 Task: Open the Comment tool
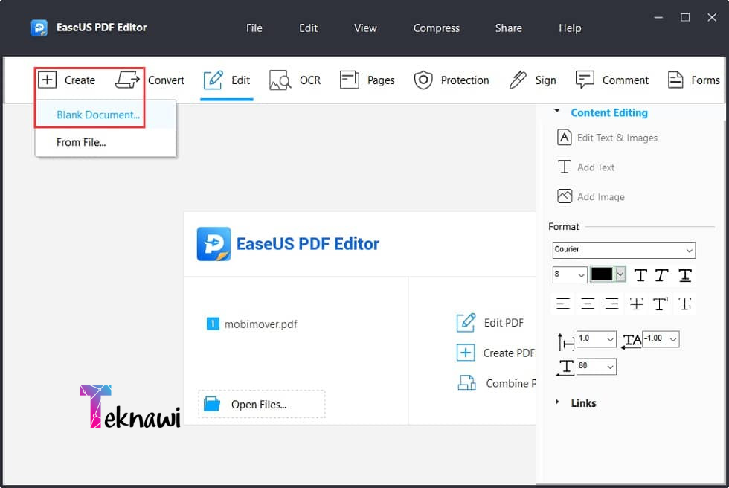(611, 80)
